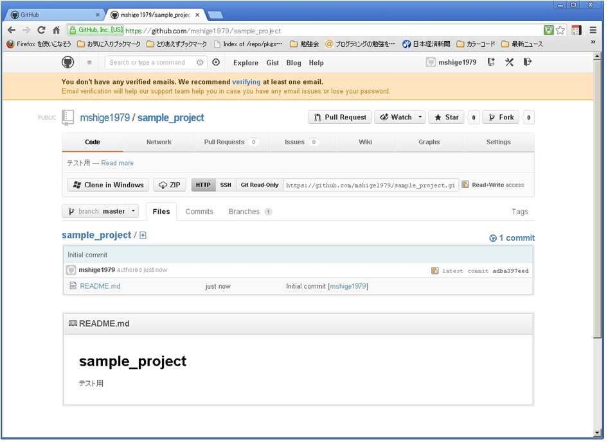Open the Tags view
The width and height of the screenshot is (608, 442).
[520, 212]
